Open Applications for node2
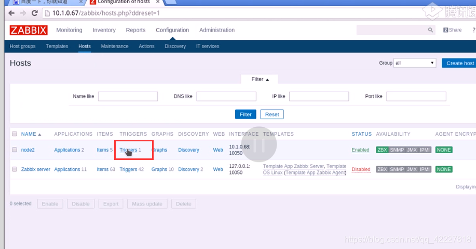Screen dimensions: 476x249 click(67, 150)
